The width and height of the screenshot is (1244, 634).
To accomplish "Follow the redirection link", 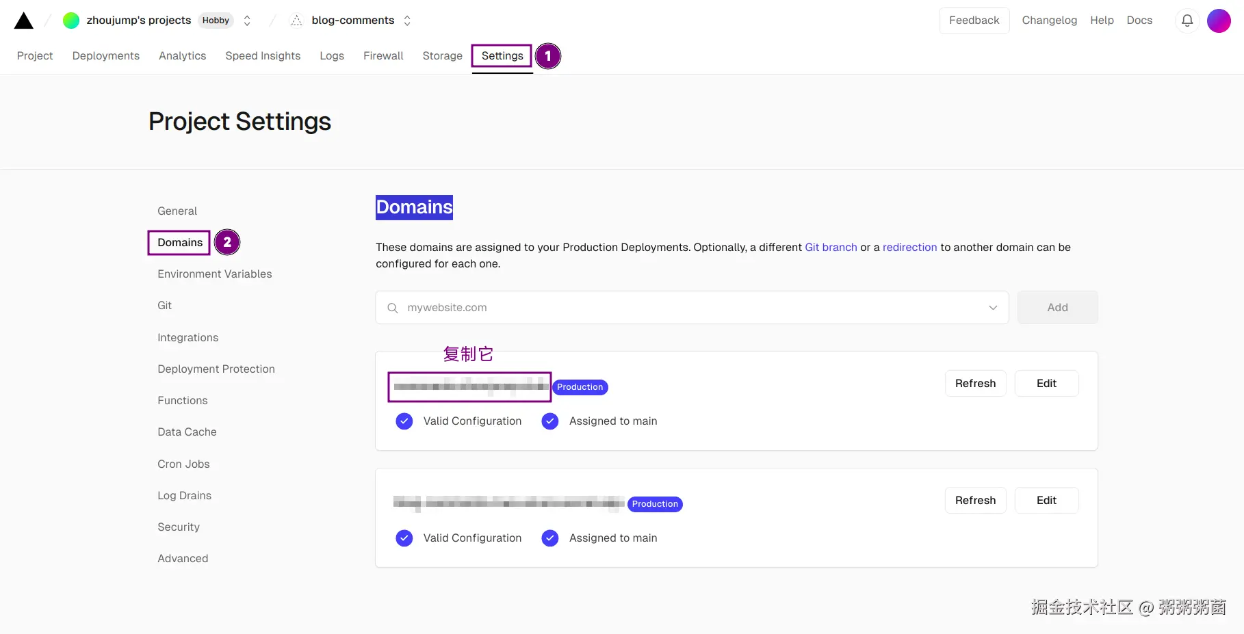I will click(x=909, y=248).
